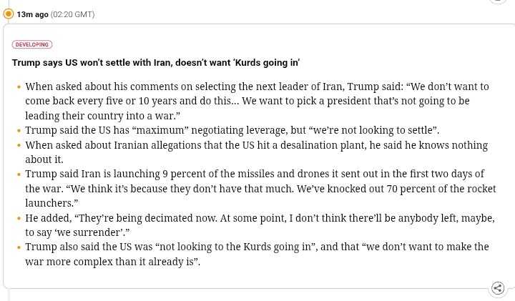Click the bullet marker before "Trump also said"
Image resolution: width=515 pixels, height=301 pixels.
click(x=19, y=247)
